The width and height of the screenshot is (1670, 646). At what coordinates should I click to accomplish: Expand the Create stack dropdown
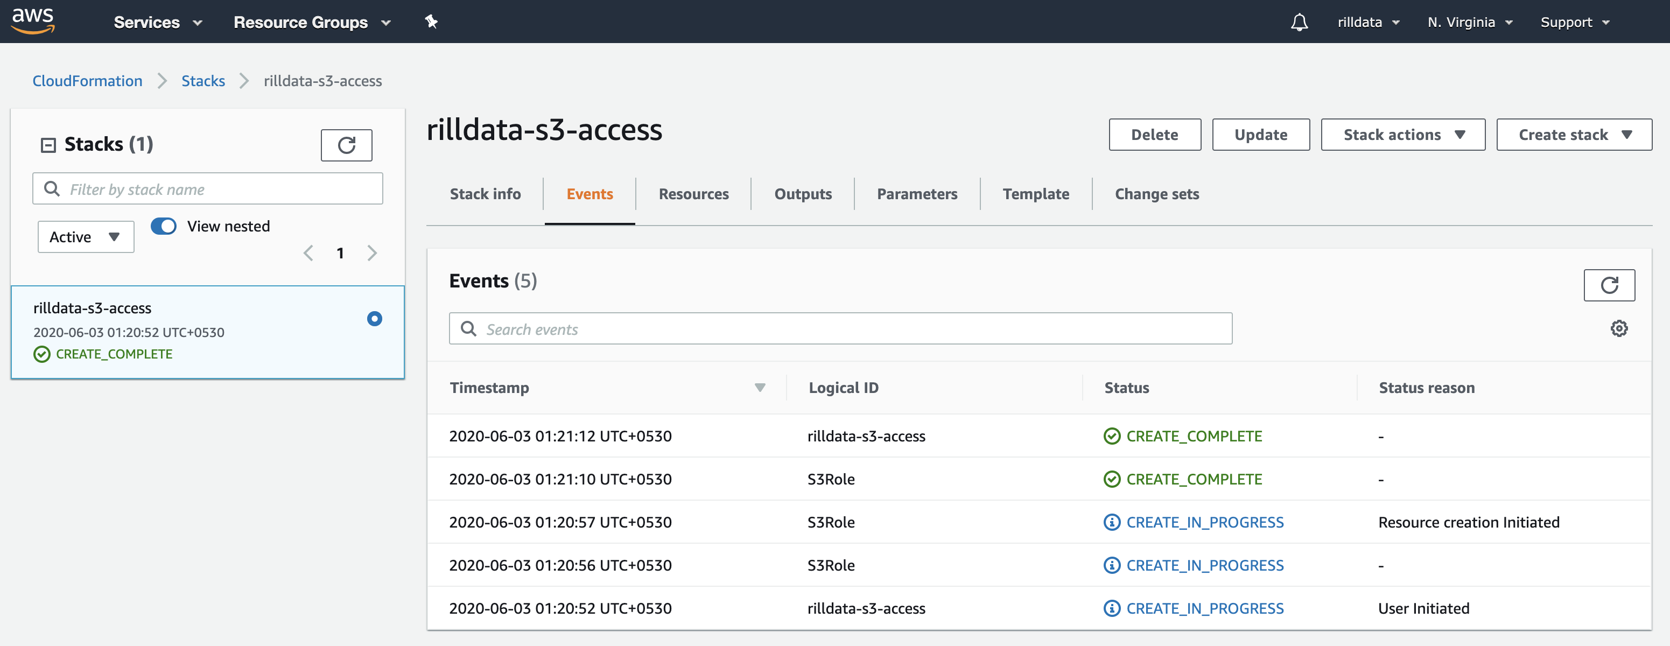click(x=1574, y=135)
